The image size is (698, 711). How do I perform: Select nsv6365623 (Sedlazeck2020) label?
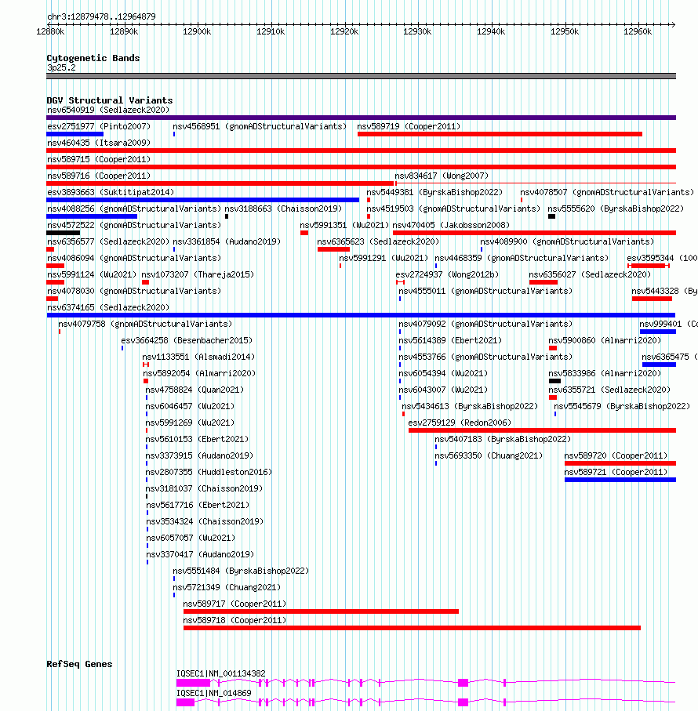click(378, 241)
